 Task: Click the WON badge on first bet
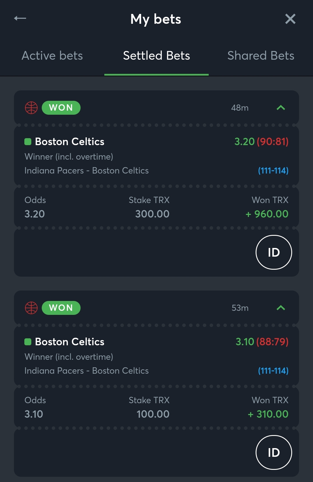click(61, 108)
